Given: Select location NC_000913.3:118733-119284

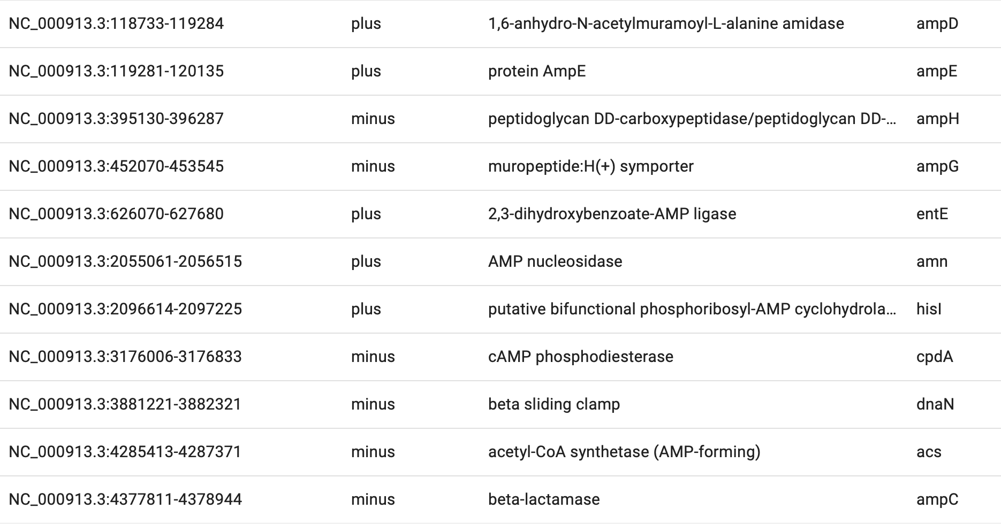Looking at the screenshot, I should (x=116, y=24).
